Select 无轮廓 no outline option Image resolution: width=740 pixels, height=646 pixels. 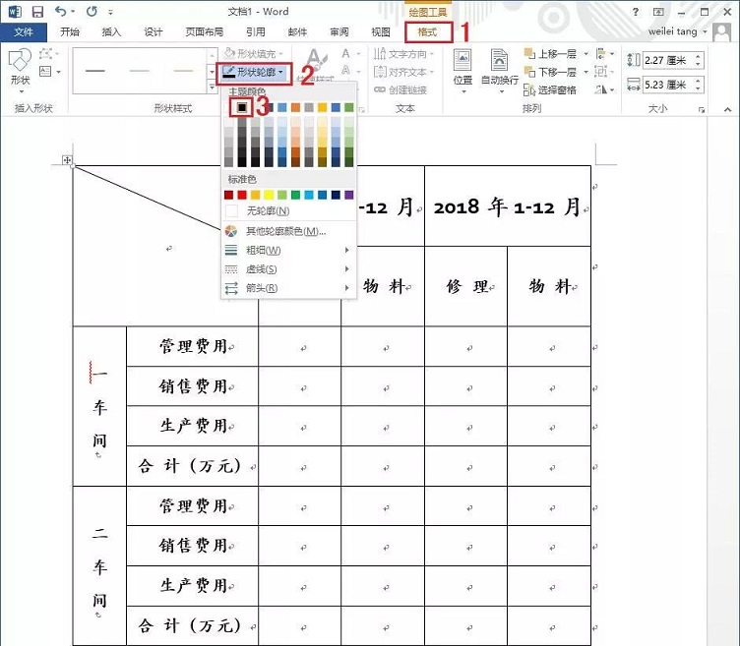267,211
